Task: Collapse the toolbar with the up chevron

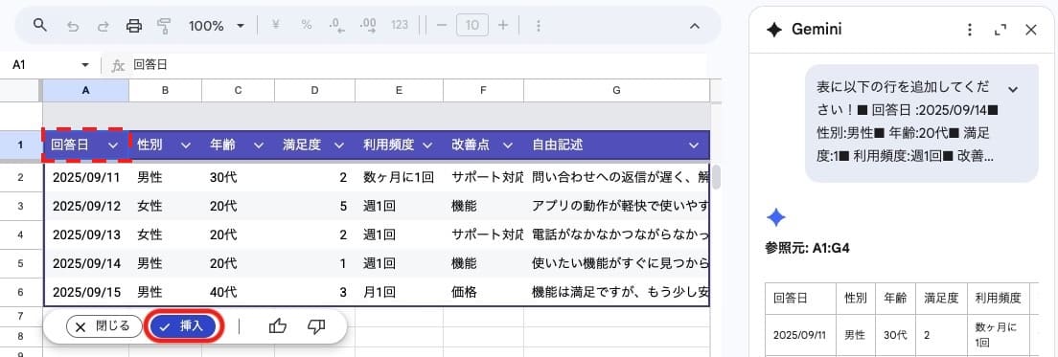Action: click(694, 26)
